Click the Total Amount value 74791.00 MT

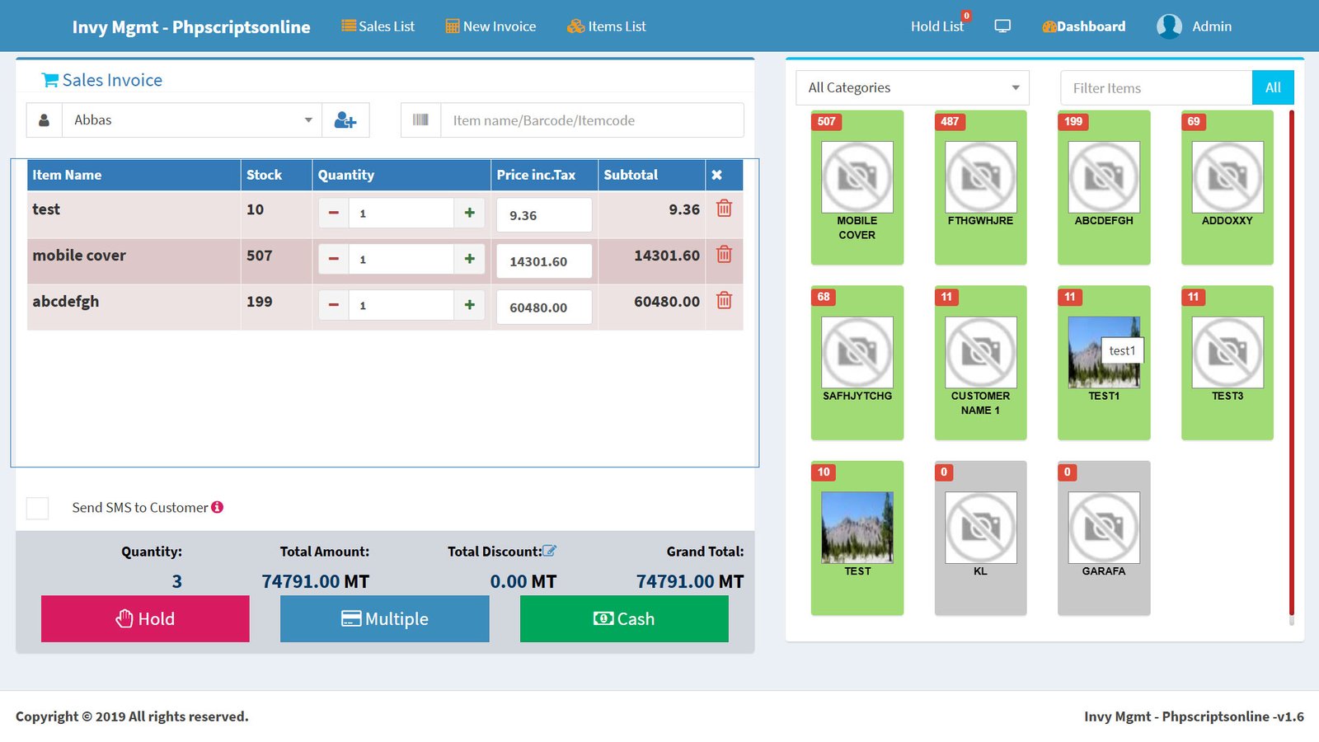click(x=316, y=581)
